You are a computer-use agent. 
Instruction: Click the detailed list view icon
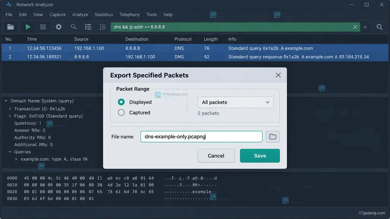[103, 27]
